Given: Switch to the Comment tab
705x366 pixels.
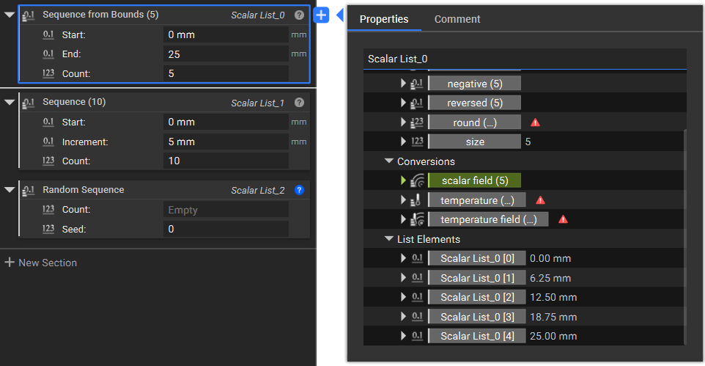Looking at the screenshot, I should point(457,19).
